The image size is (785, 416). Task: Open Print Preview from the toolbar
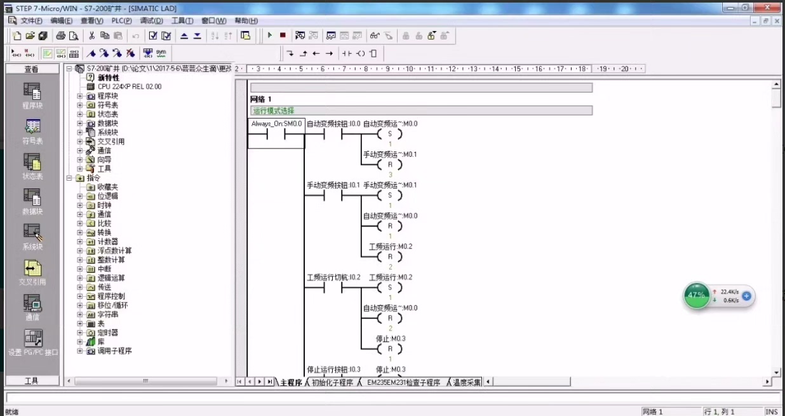74,36
